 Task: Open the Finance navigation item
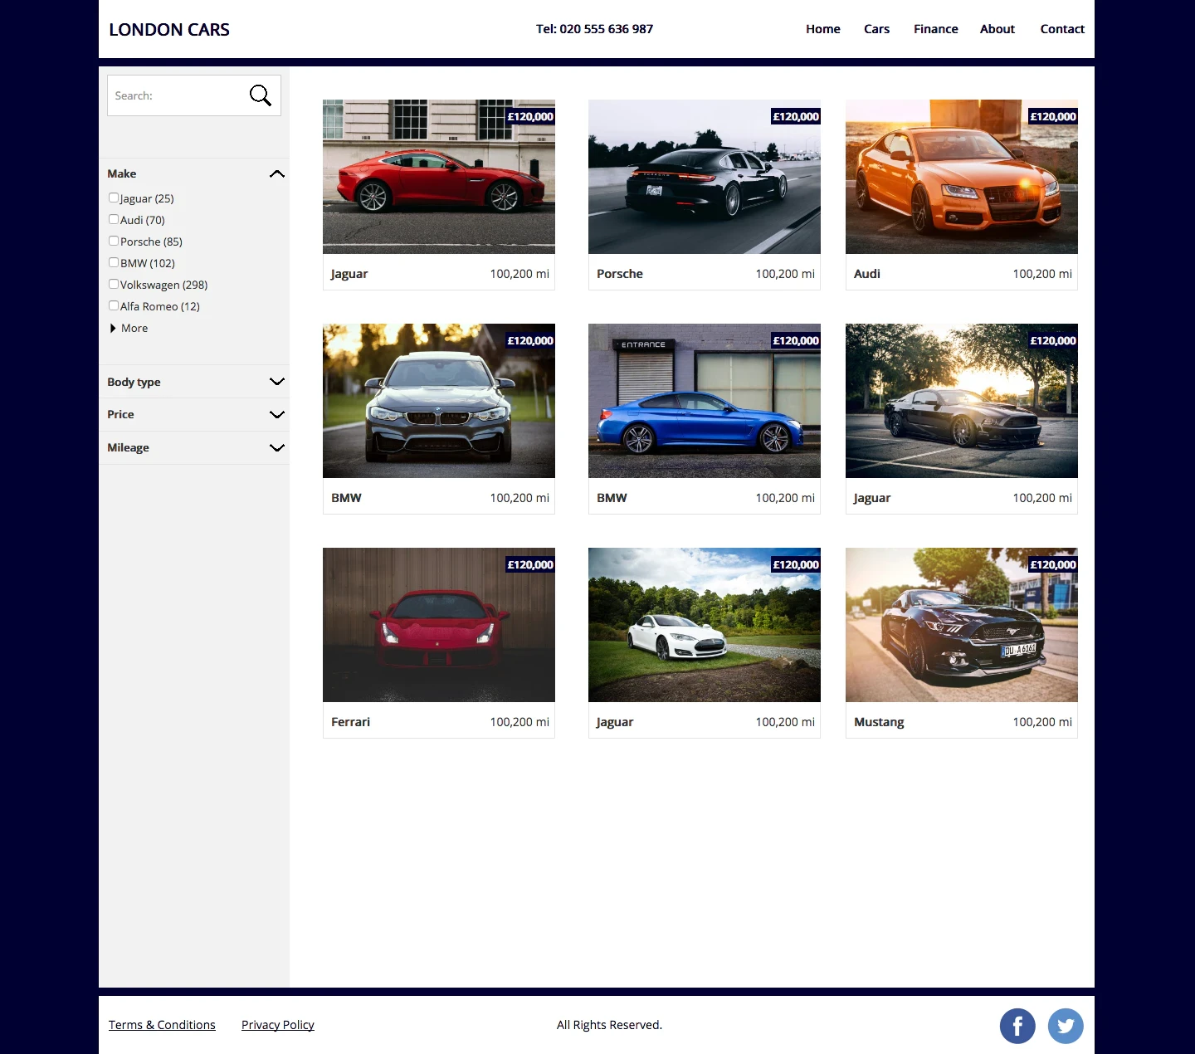936,29
